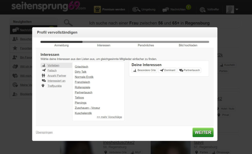The image size is (252, 154).
Task: Select the Vorlieben category
Action: coord(53,65)
